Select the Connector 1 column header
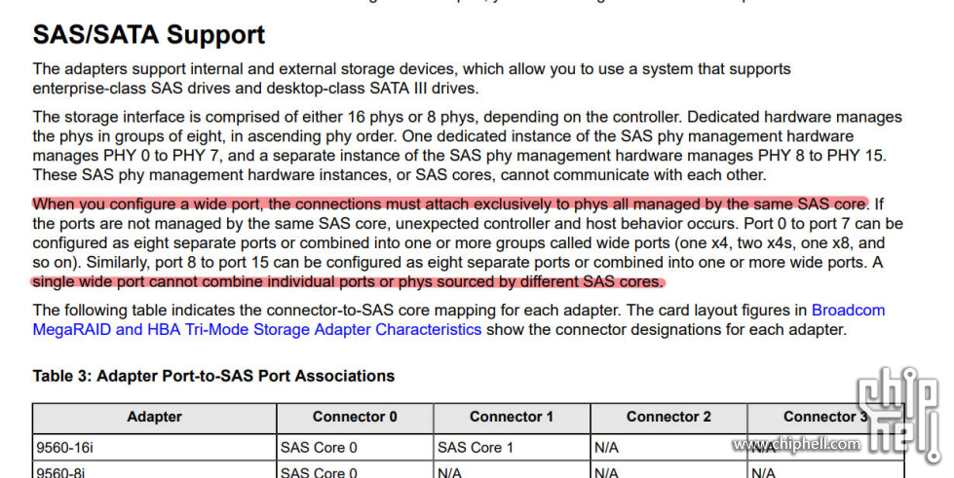954x478 pixels. 512,418
